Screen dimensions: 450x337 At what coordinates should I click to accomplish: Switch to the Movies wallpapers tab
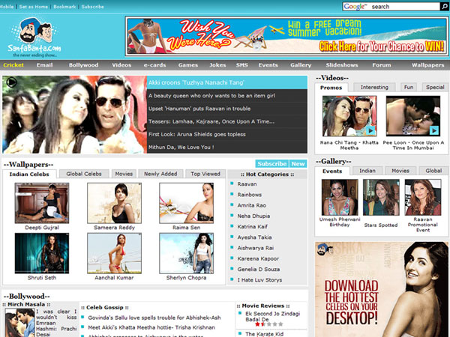pyautogui.click(x=124, y=174)
